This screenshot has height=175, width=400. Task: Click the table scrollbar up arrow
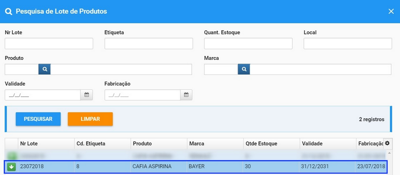click(390, 153)
